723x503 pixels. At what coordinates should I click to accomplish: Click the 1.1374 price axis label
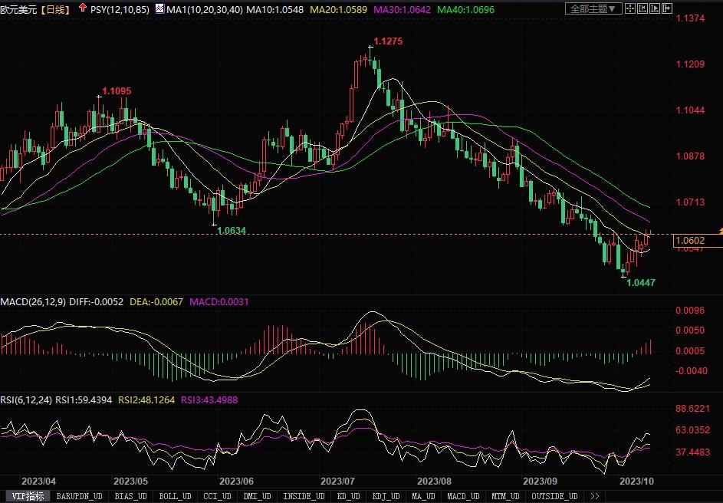click(690, 18)
